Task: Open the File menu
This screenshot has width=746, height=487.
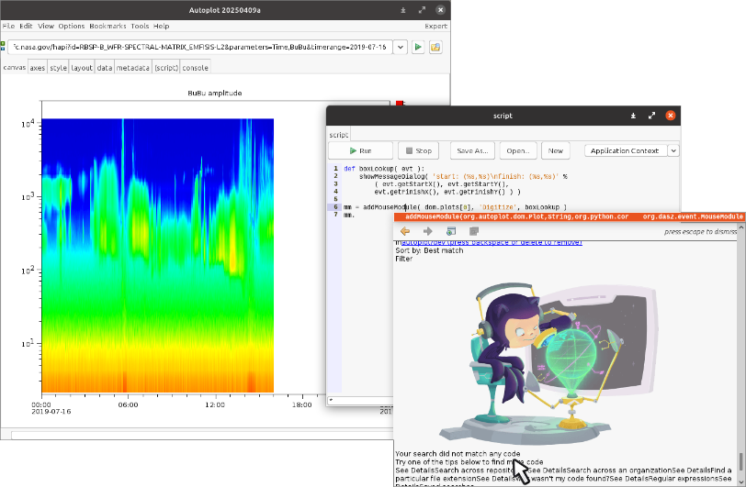Action: [8, 26]
